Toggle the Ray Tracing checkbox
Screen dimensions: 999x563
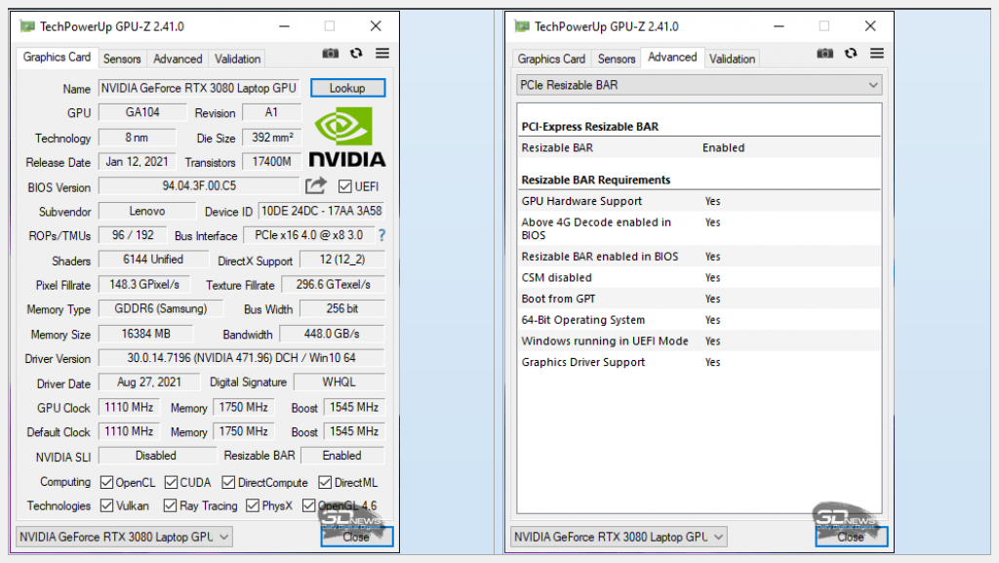pyautogui.click(x=170, y=505)
